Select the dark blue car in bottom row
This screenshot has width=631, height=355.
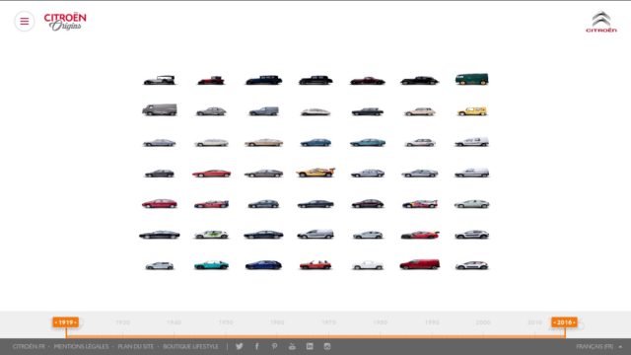[263, 265]
